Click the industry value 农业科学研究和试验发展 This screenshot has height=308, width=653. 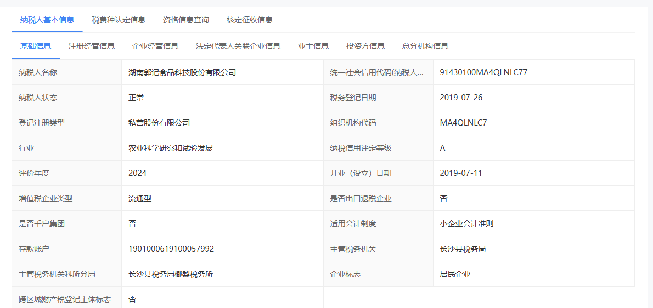tap(171, 148)
